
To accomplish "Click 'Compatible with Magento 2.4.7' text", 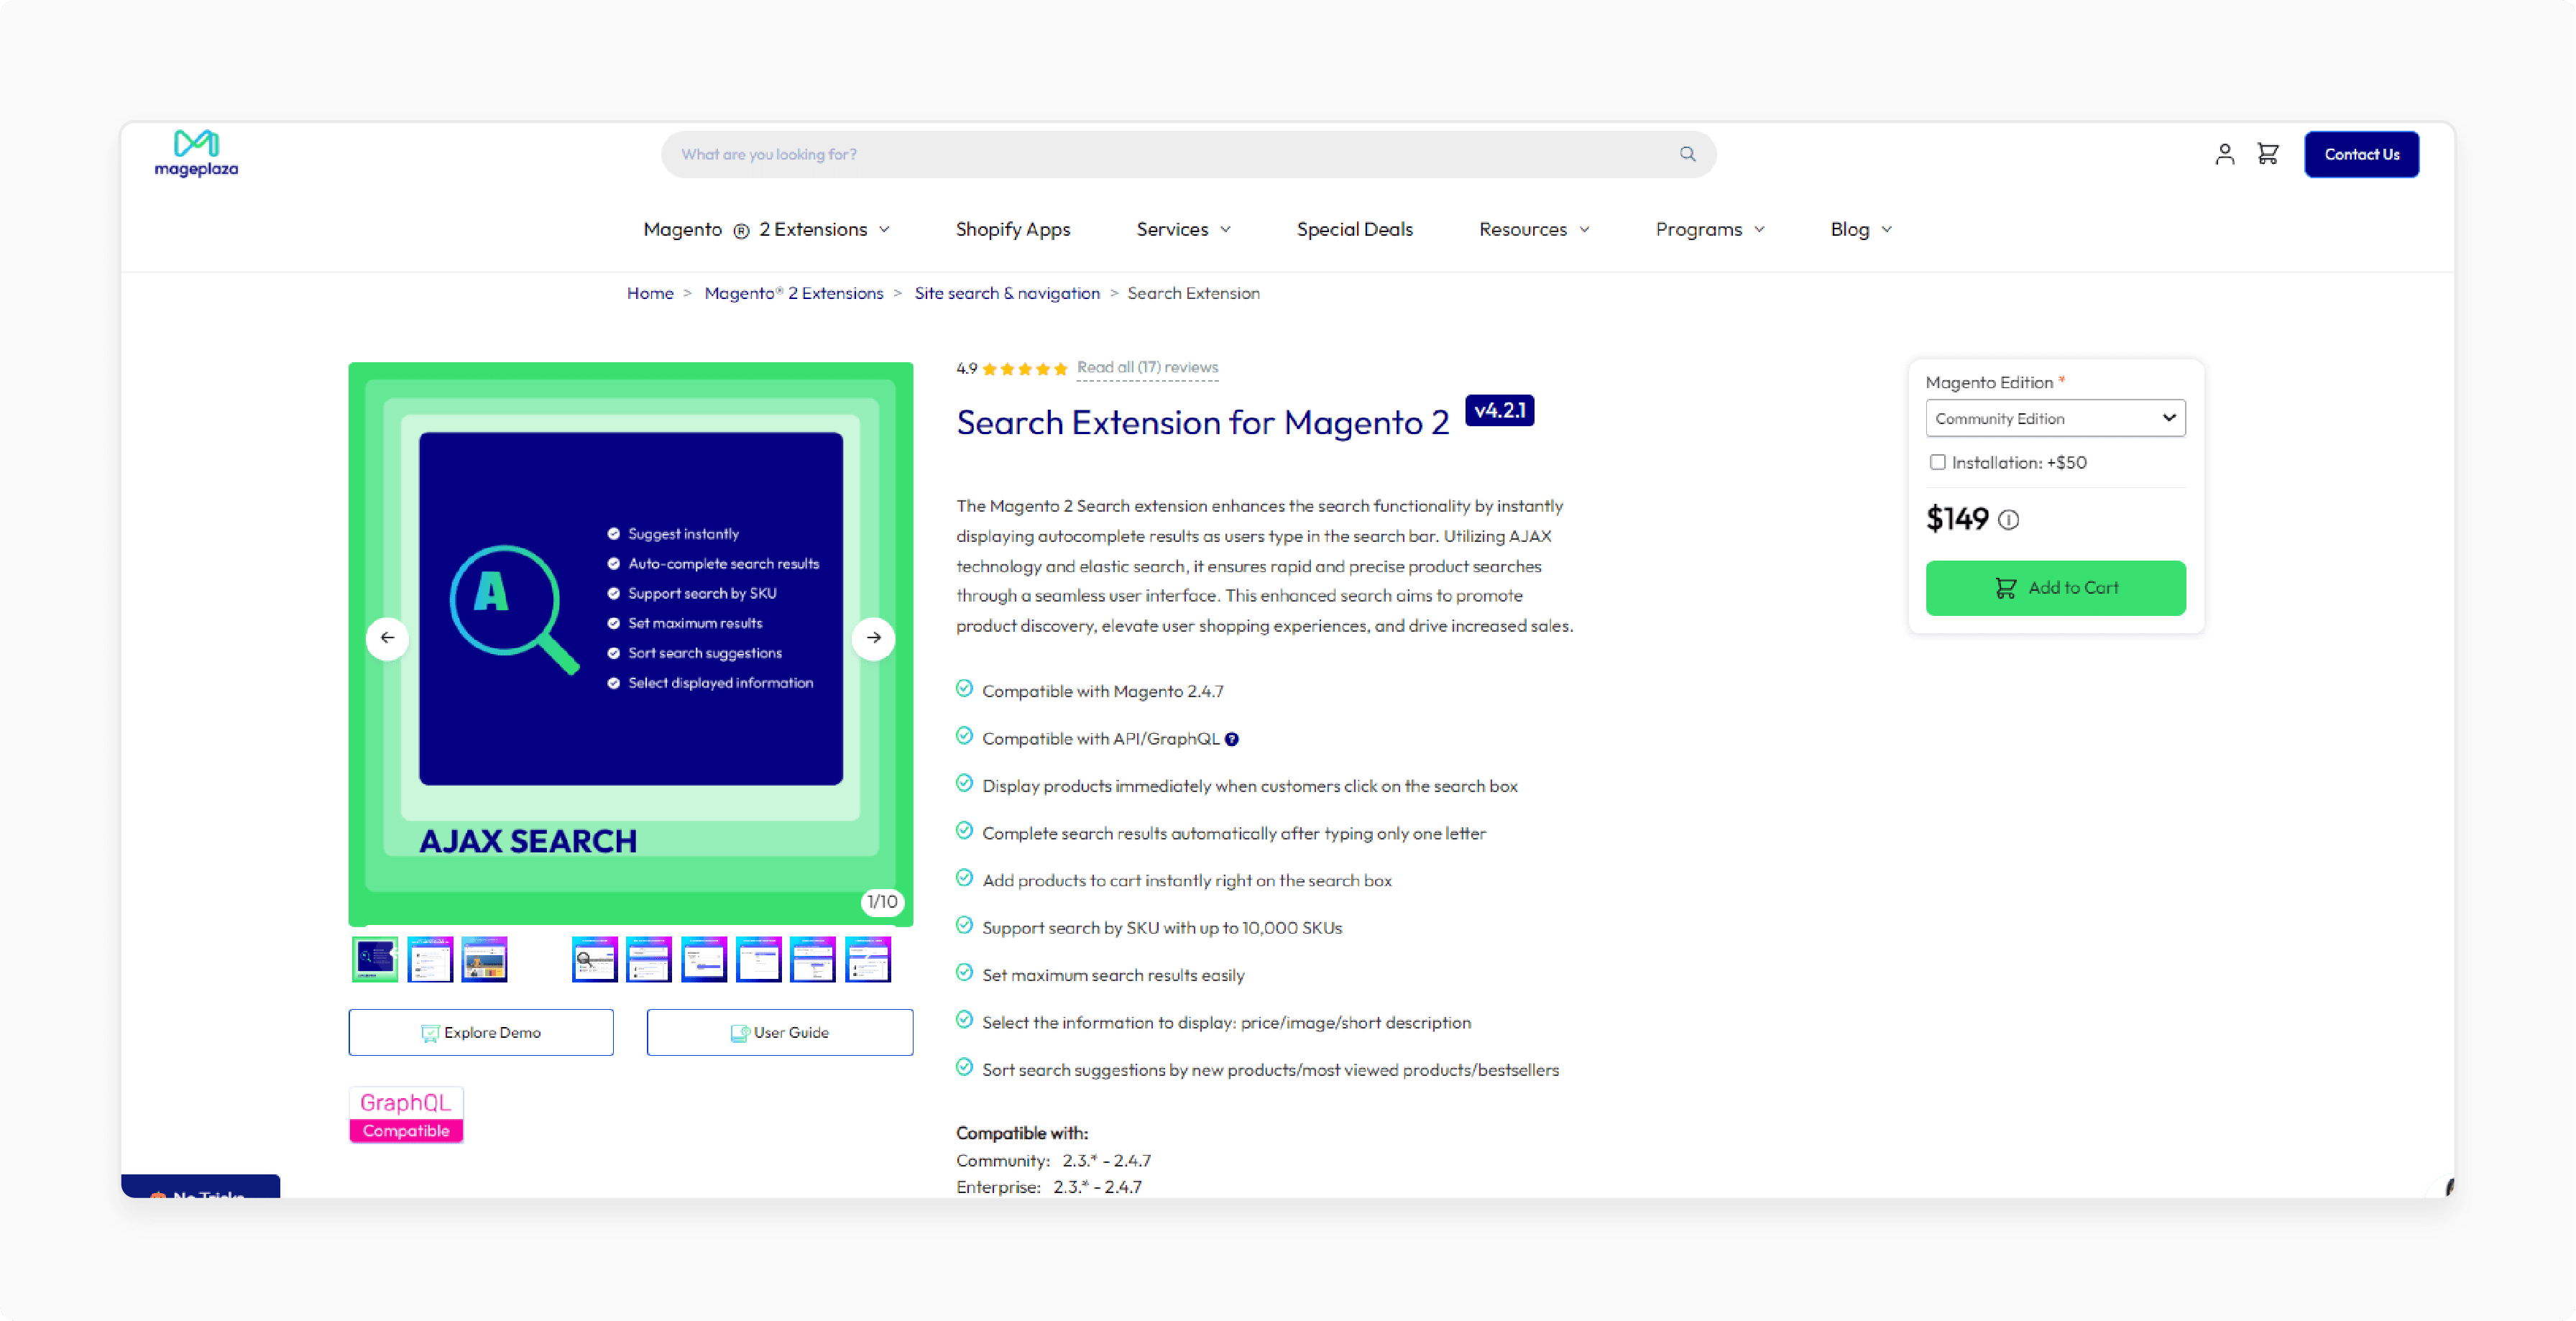I will (x=1102, y=692).
